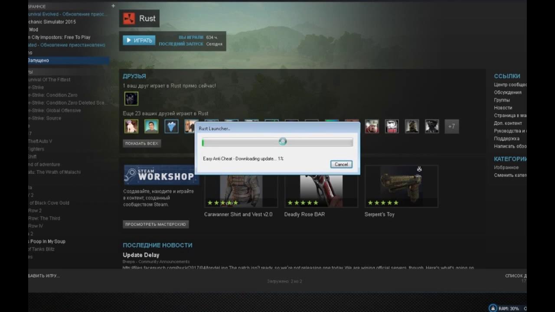Click the ПРОСМОТРЕТЬ МАСТЕРСКУЮ button
Screen dimensions: 555x312
click(156, 224)
